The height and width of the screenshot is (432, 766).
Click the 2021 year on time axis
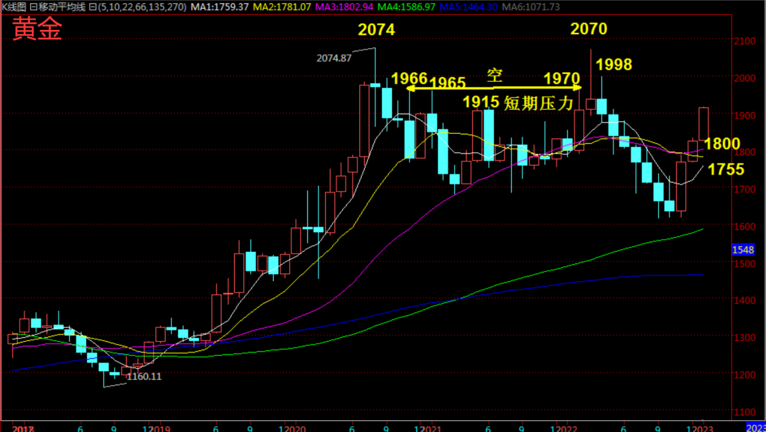pyautogui.click(x=431, y=428)
